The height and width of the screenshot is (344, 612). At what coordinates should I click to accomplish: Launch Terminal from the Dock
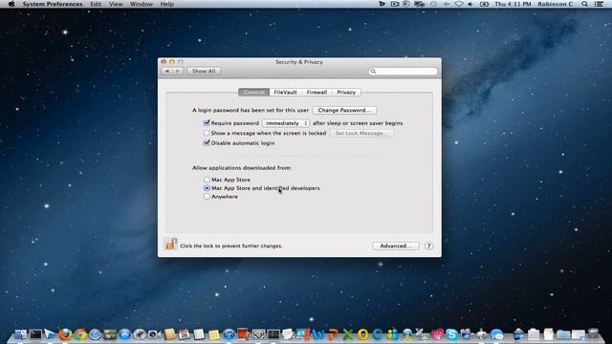click(36, 334)
